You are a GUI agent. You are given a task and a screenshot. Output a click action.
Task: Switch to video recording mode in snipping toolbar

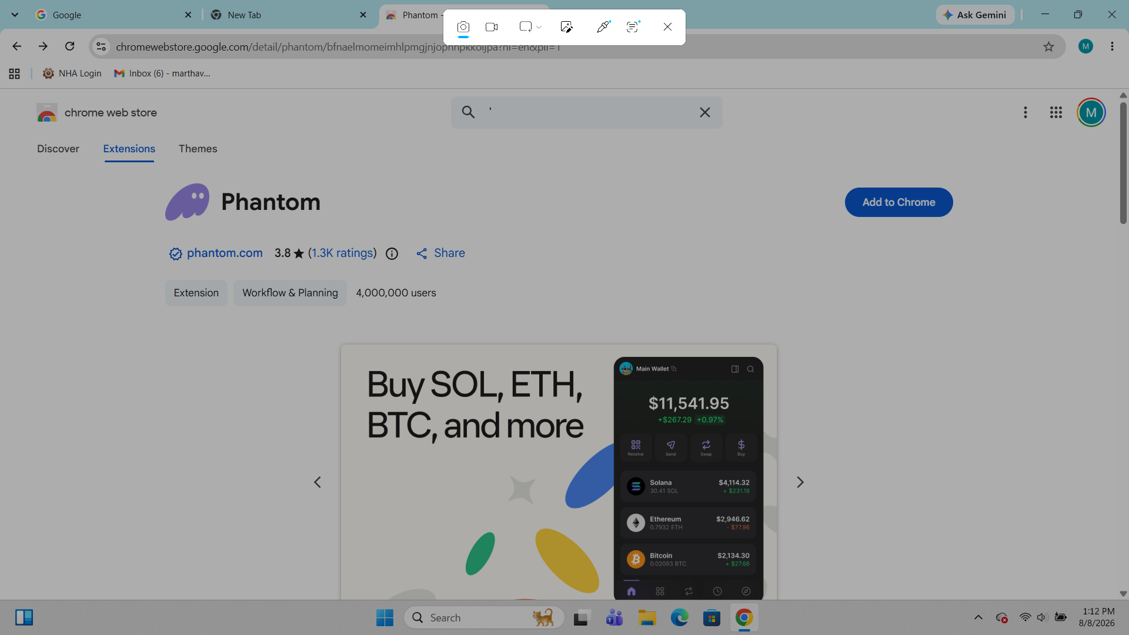click(x=492, y=27)
